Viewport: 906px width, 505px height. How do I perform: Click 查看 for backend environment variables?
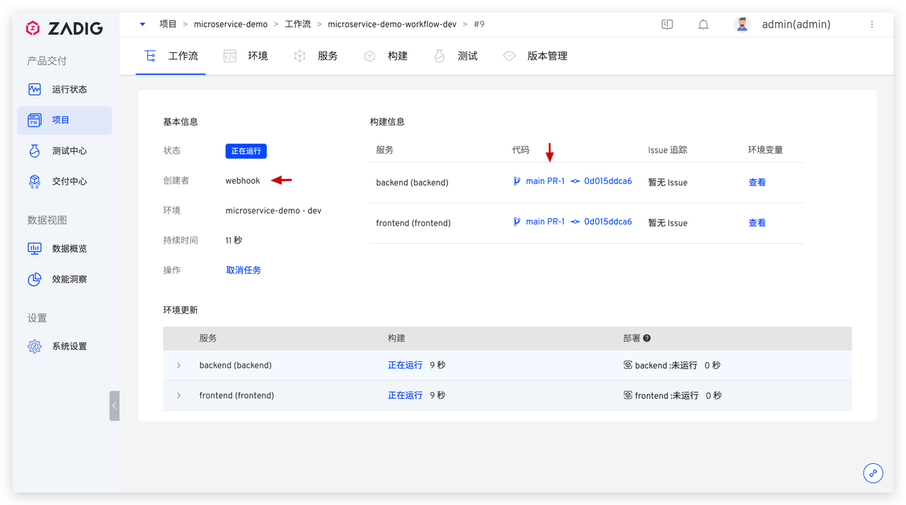coord(757,182)
